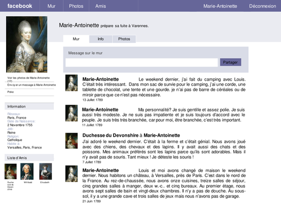This screenshot has height=210, width=281.
Task: Click the Partager button
Action: 230,62
